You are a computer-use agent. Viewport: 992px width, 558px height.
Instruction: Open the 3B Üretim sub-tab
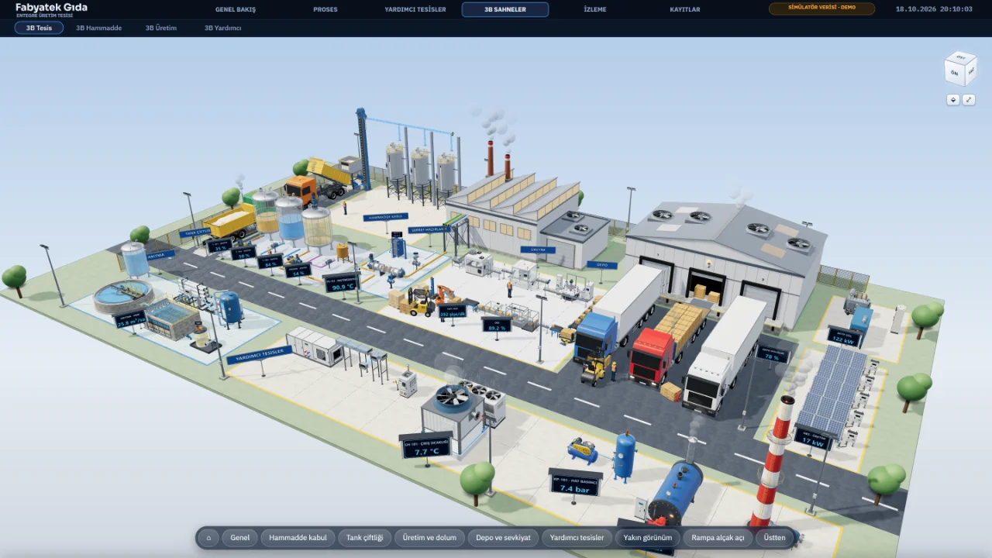tap(161, 28)
